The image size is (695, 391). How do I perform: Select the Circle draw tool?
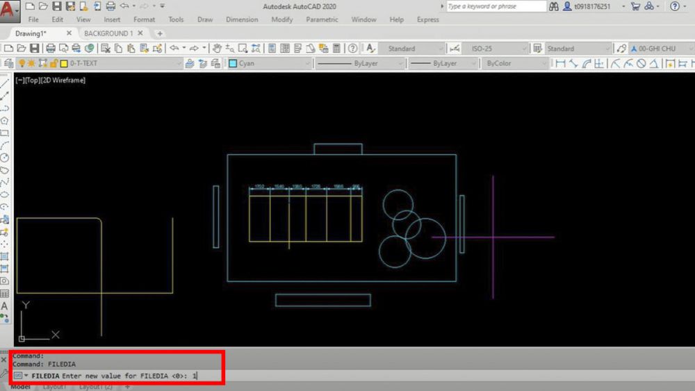coord(4,158)
